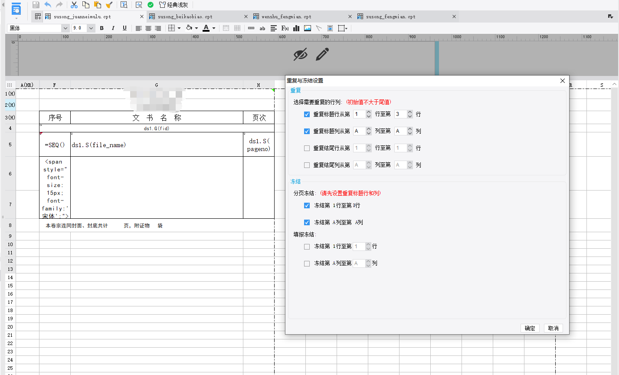619x375 pixels.
Task: Insert slash line cell element
Action: coord(319,28)
